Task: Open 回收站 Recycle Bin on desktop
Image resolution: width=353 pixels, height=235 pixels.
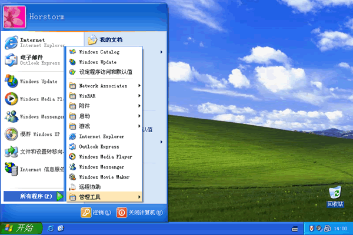Action: point(335,196)
